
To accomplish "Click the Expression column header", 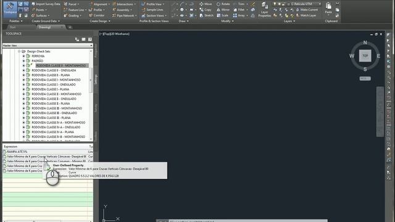I will (x=45, y=147).
